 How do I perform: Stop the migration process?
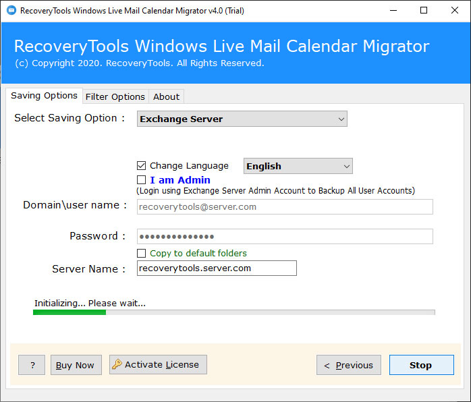click(x=422, y=365)
